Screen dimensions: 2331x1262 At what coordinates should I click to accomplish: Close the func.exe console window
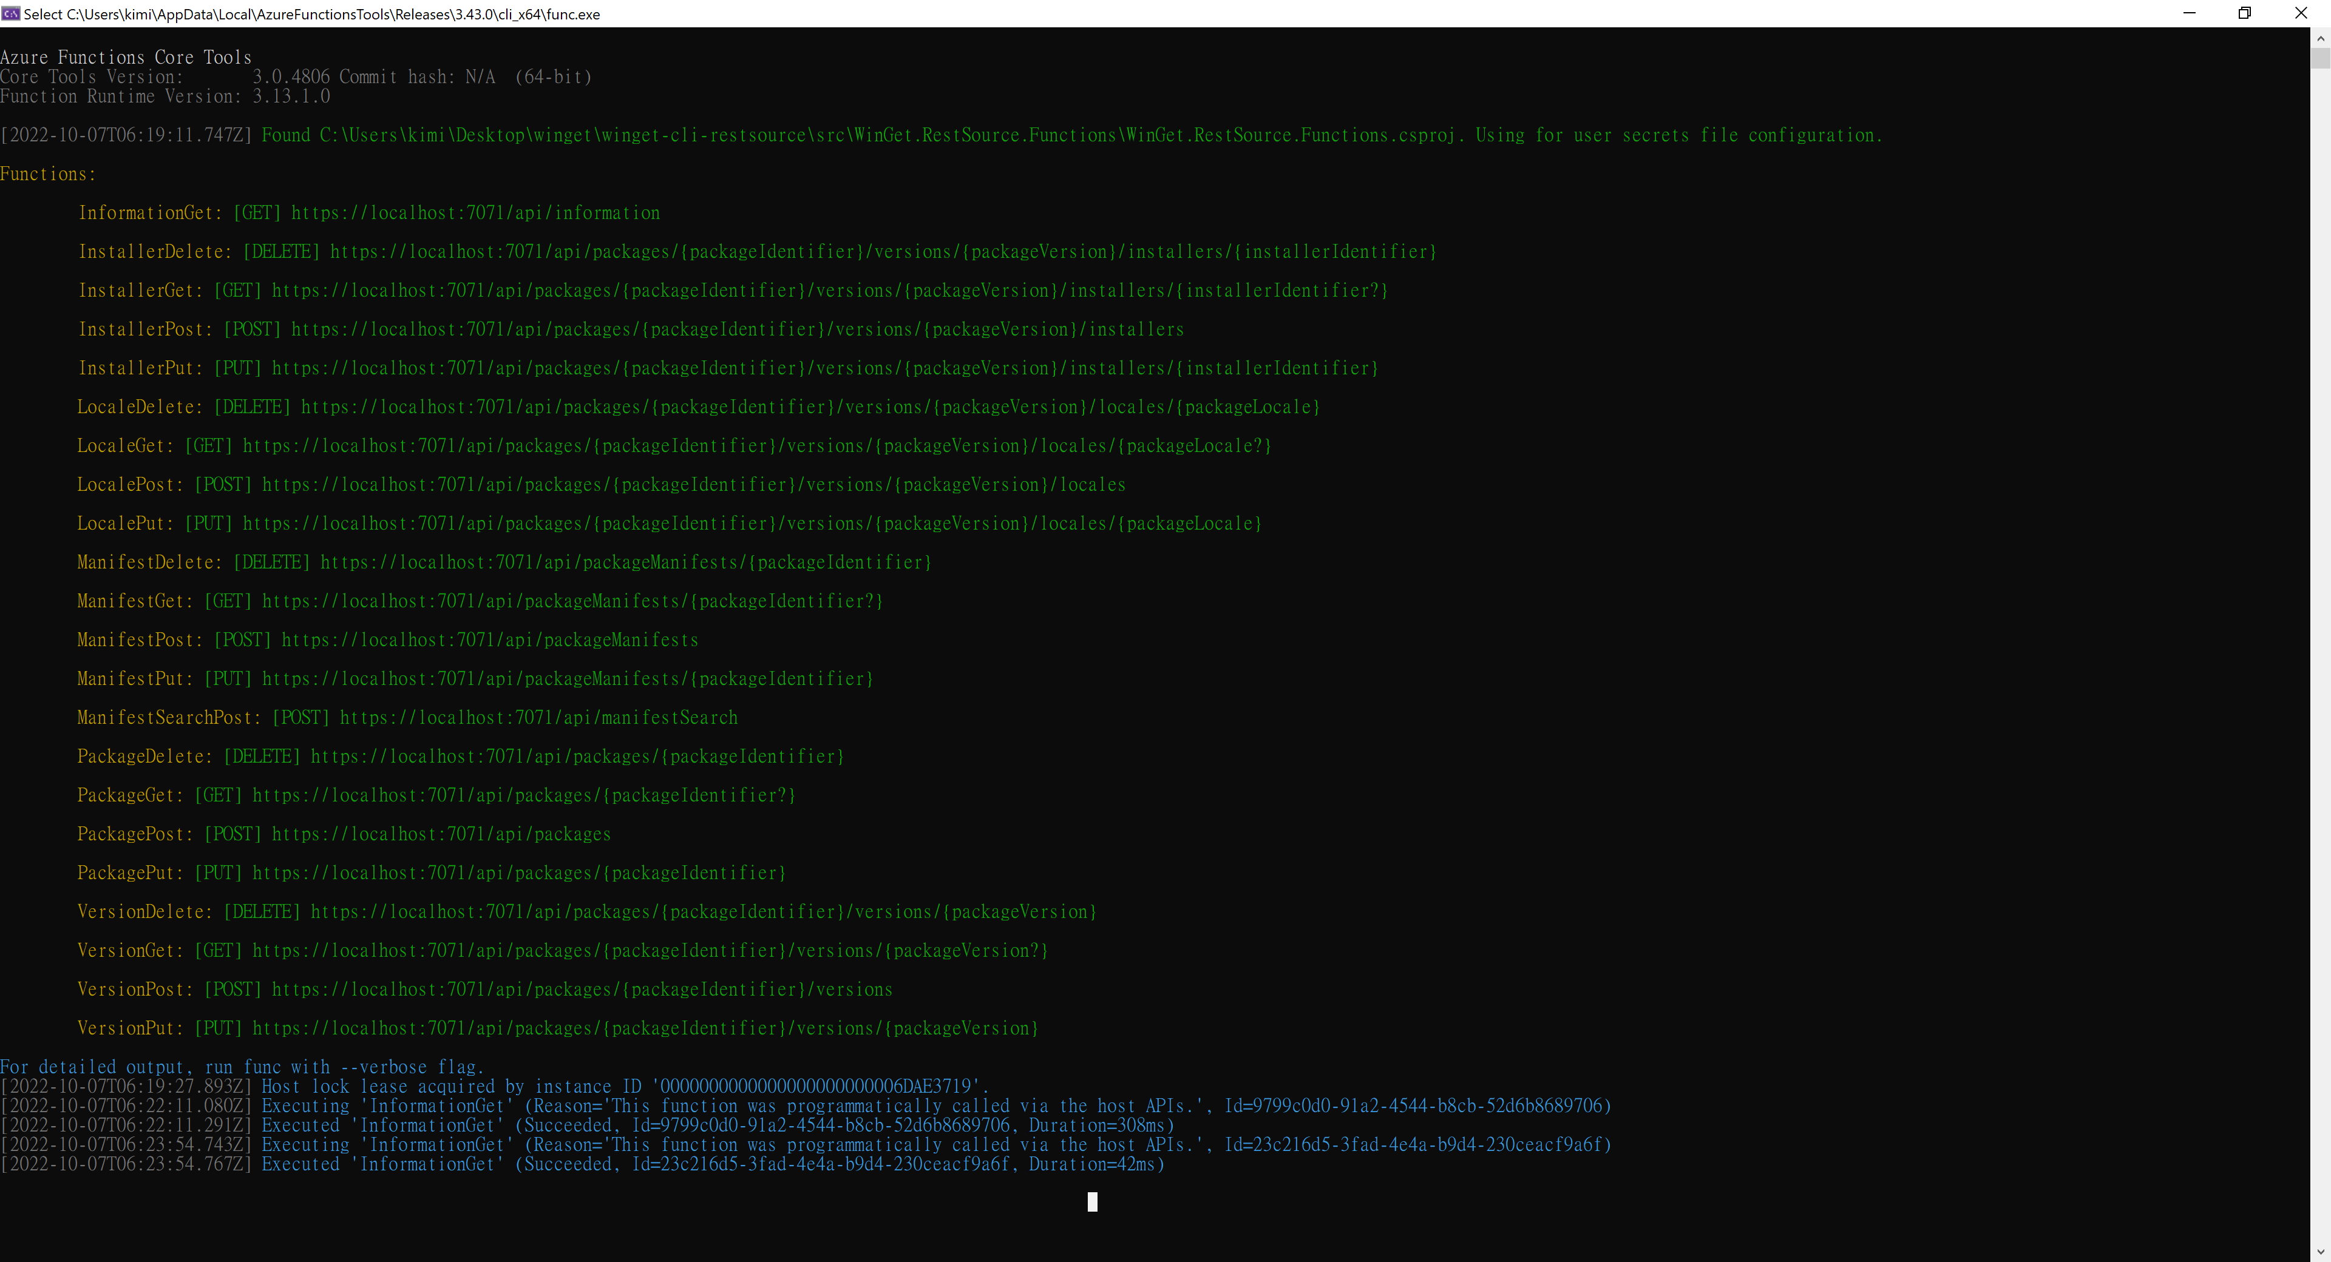click(2301, 13)
